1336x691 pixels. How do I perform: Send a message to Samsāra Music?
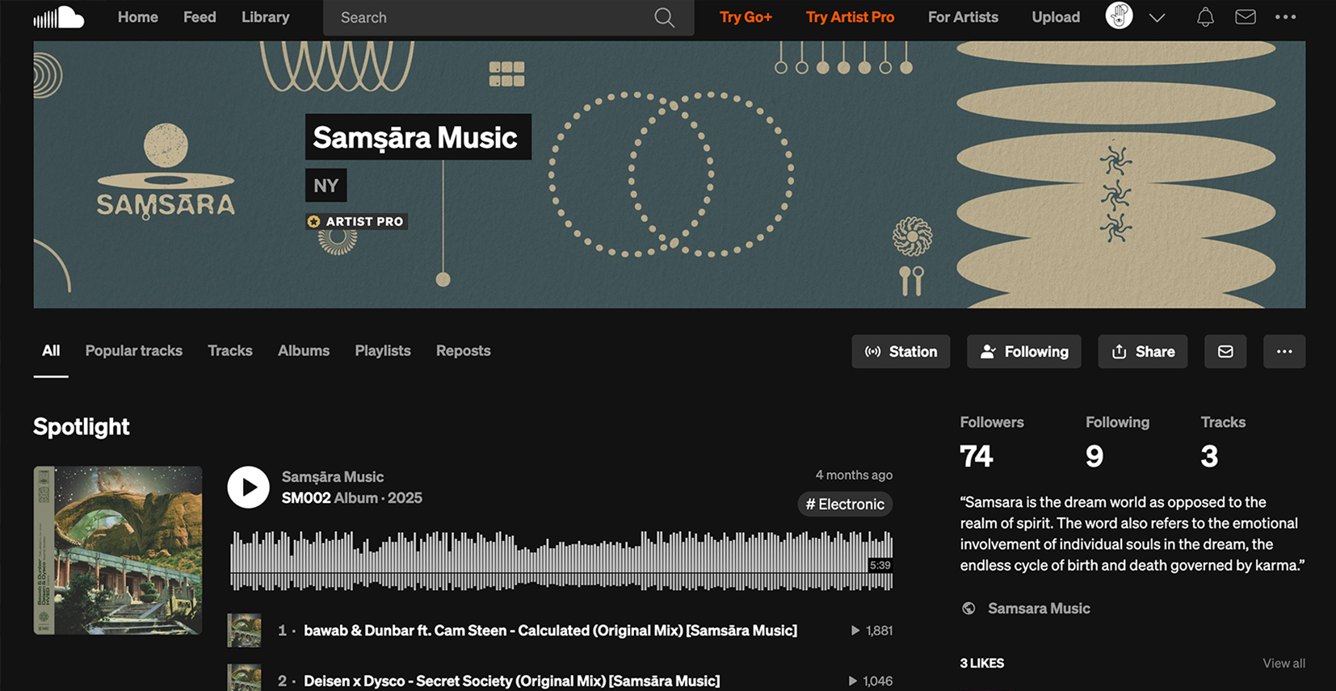[x=1225, y=352]
